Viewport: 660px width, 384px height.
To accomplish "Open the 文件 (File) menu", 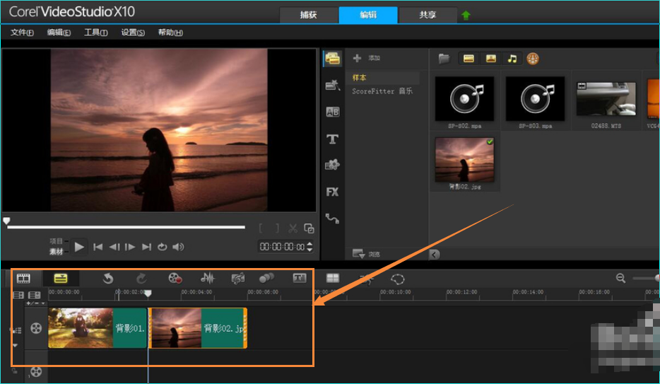I will point(22,33).
